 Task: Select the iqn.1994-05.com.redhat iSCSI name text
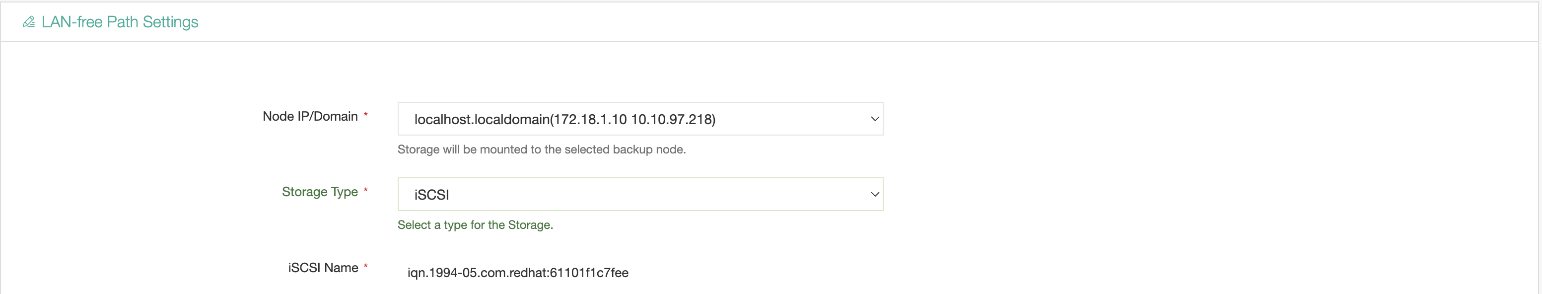point(518,273)
